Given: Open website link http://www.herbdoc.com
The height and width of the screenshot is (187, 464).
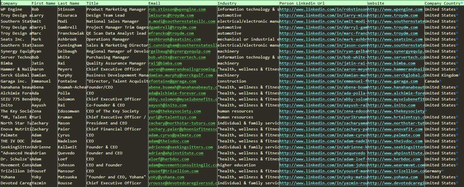Looking at the screenshot, I should 394,159.
